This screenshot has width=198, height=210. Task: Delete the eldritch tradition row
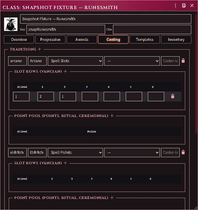pyautogui.click(x=183, y=152)
